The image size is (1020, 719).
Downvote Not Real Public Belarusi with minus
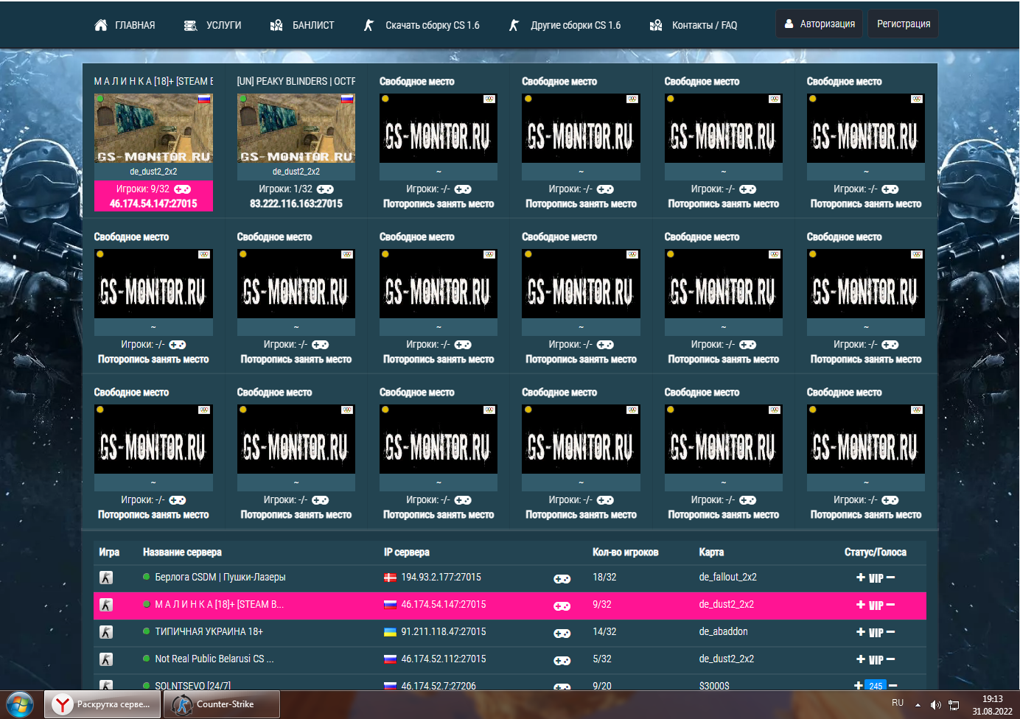click(x=890, y=659)
